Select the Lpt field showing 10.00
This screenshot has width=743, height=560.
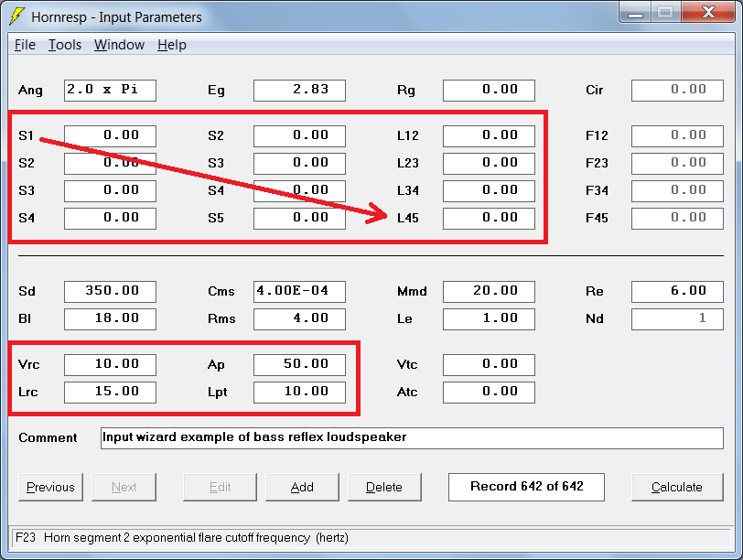click(x=299, y=393)
